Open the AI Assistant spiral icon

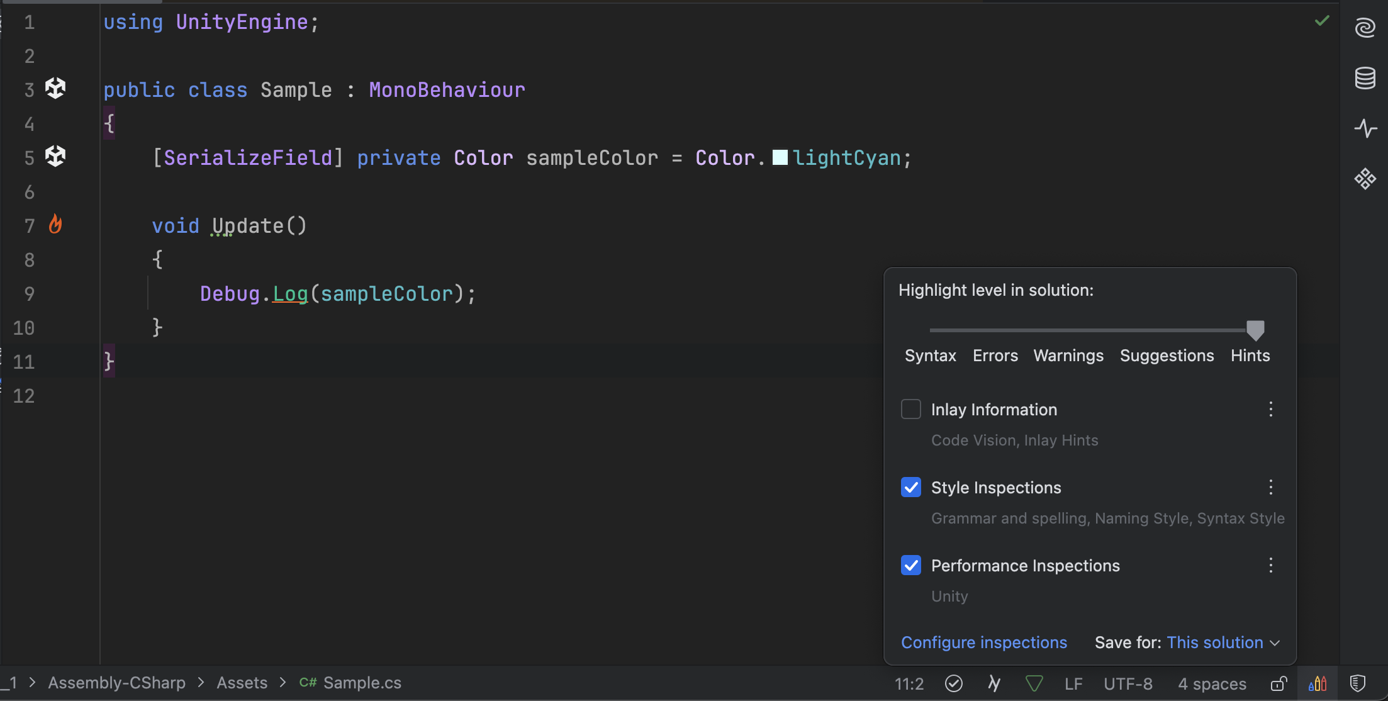pyautogui.click(x=1365, y=28)
